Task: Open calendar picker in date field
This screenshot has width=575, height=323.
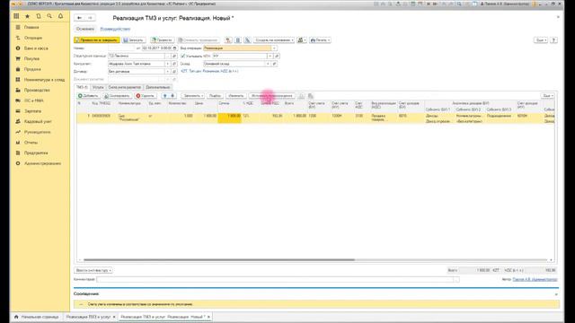Action: pos(174,48)
